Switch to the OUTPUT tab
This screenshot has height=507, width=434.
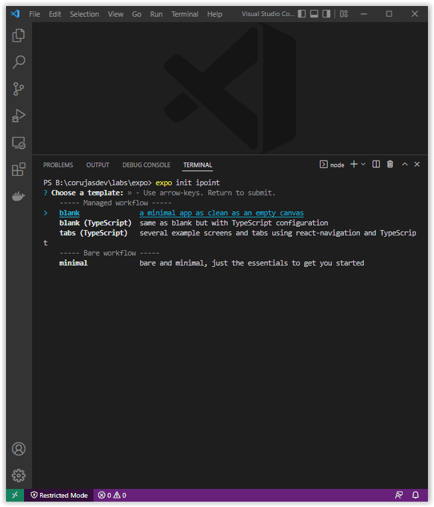pos(97,165)
